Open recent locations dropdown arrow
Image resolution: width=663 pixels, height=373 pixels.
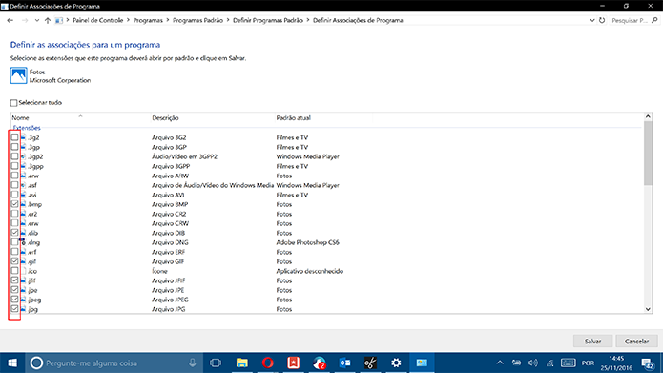pyautogui.click(x=37, y=20)
